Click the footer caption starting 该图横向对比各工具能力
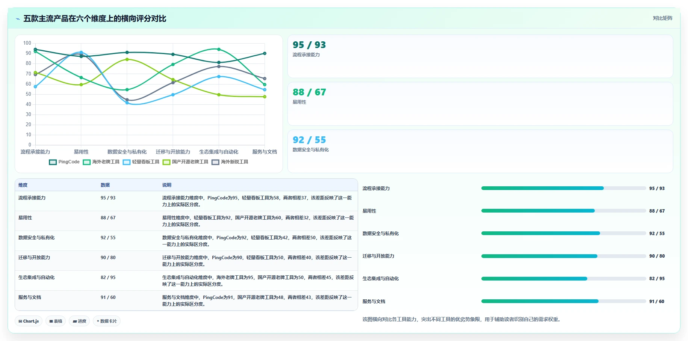Screen dimensions: 688x341 click(461, 319)
